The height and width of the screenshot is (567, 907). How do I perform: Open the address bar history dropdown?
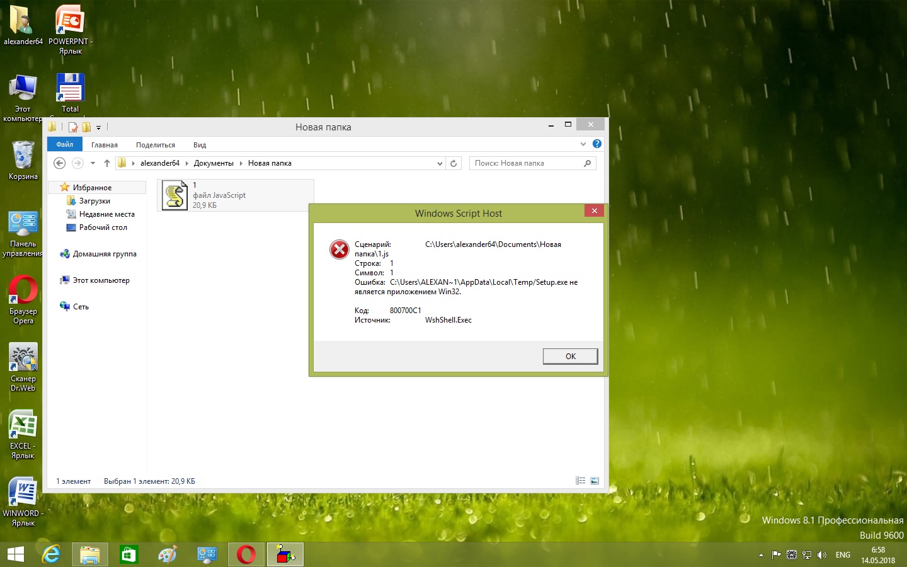click(440, 163)
